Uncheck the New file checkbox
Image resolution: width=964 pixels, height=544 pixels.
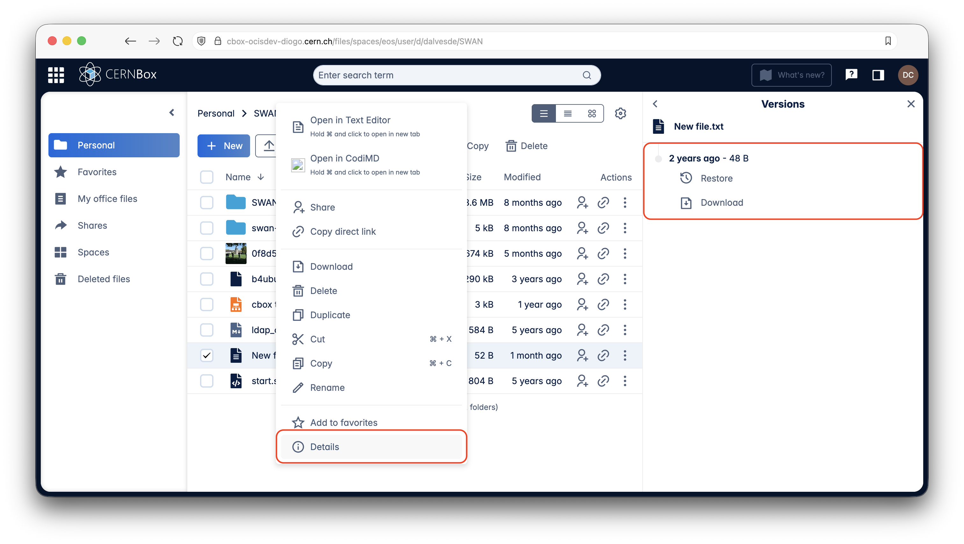click(x=206, y=355)
